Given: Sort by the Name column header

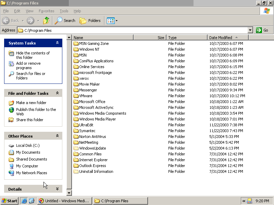Looking at the screenshot, I should pos(102,38).
